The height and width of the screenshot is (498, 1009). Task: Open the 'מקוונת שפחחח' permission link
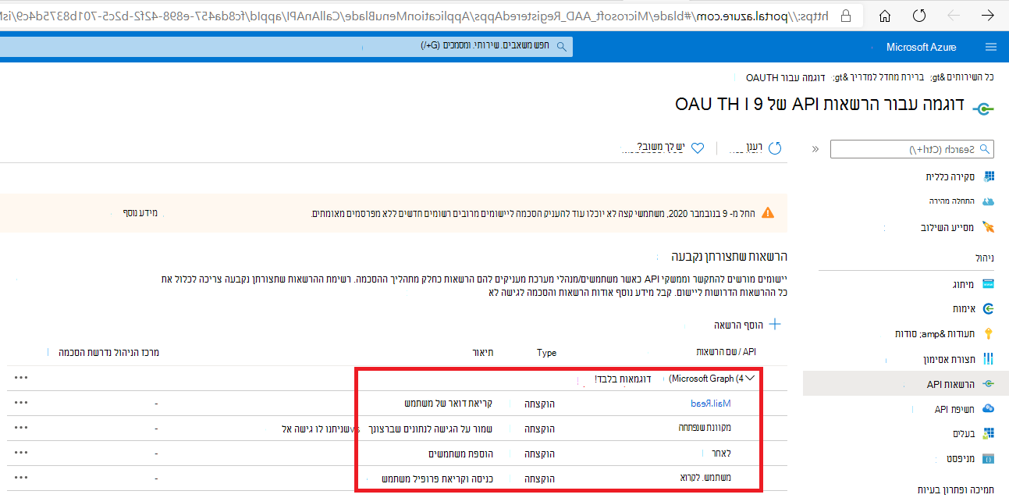tap(705, 429)
